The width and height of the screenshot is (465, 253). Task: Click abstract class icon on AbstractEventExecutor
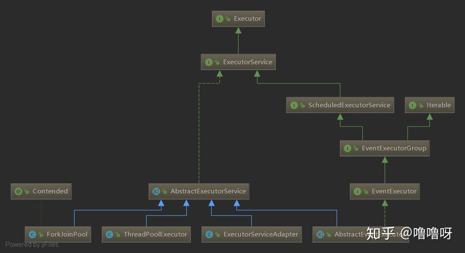(x=320, y=234)
